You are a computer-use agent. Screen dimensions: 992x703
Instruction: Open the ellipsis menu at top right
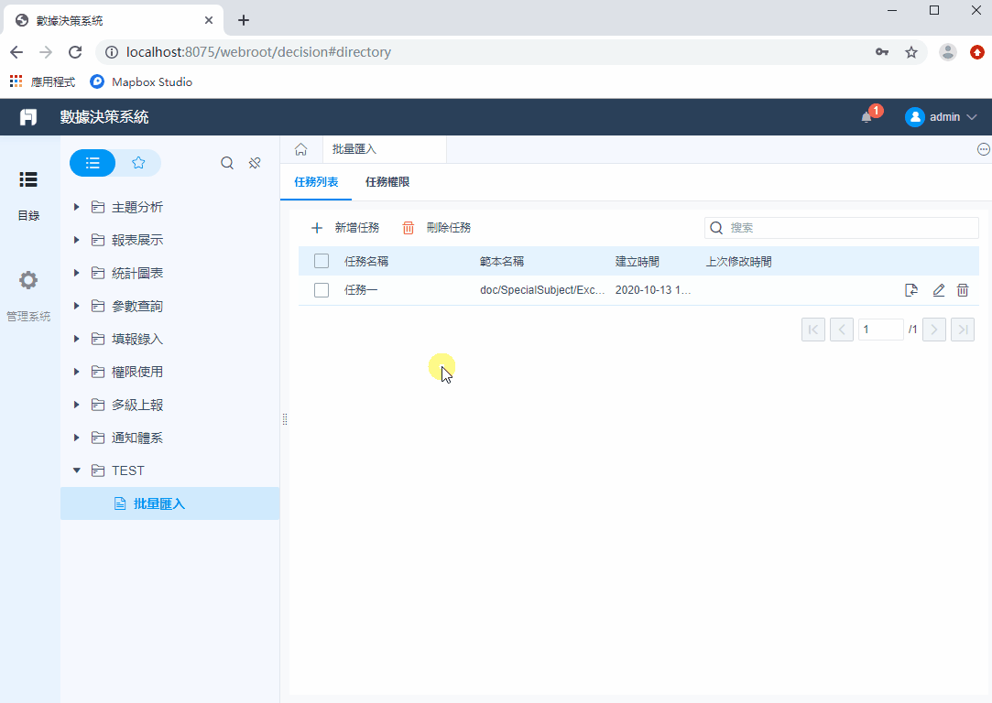[983, 148]
